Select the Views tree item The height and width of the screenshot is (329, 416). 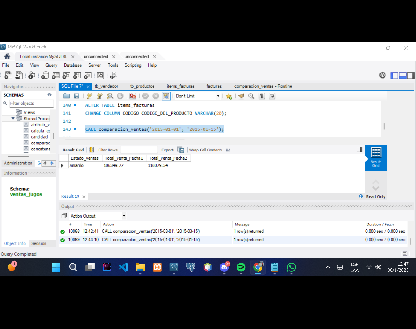(29, 112)
